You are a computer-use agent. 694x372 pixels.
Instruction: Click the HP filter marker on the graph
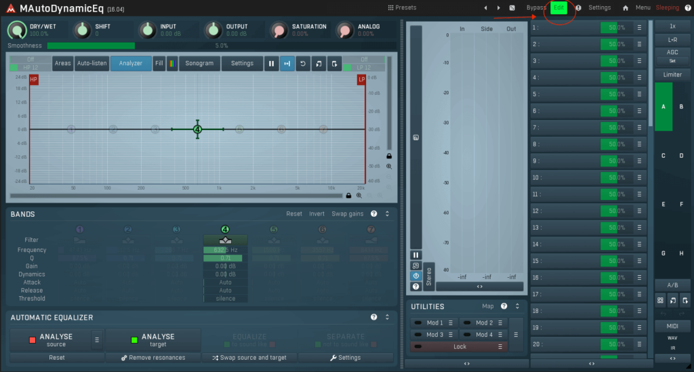[x=34, y=80]
